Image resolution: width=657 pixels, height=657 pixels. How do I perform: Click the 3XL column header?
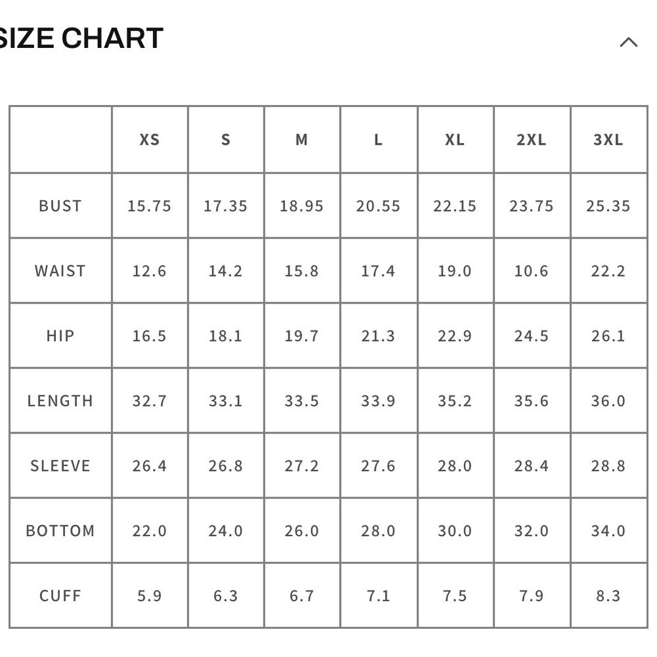(608, 140)
